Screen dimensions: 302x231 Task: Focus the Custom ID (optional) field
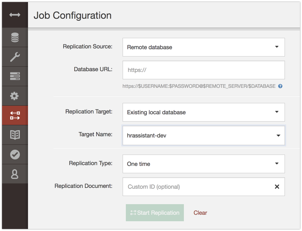pos(198,187)
